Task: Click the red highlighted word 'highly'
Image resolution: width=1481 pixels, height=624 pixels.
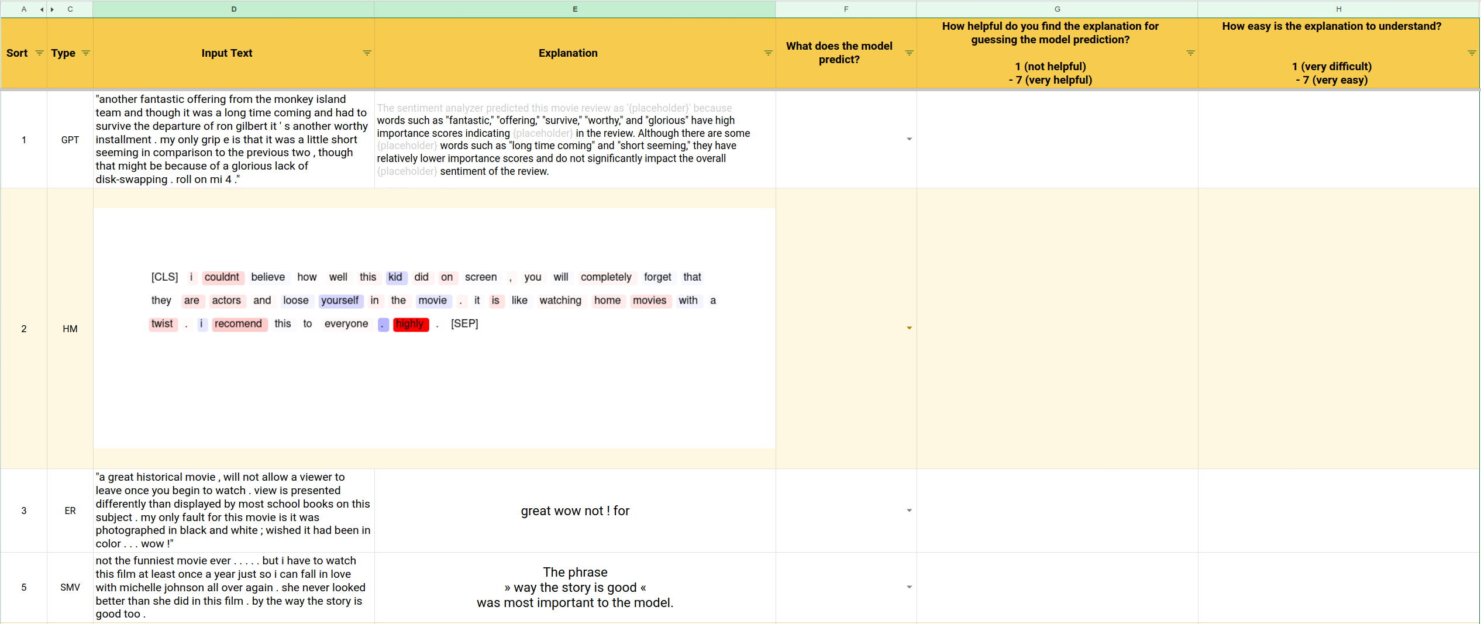Action: pos(411,324)
